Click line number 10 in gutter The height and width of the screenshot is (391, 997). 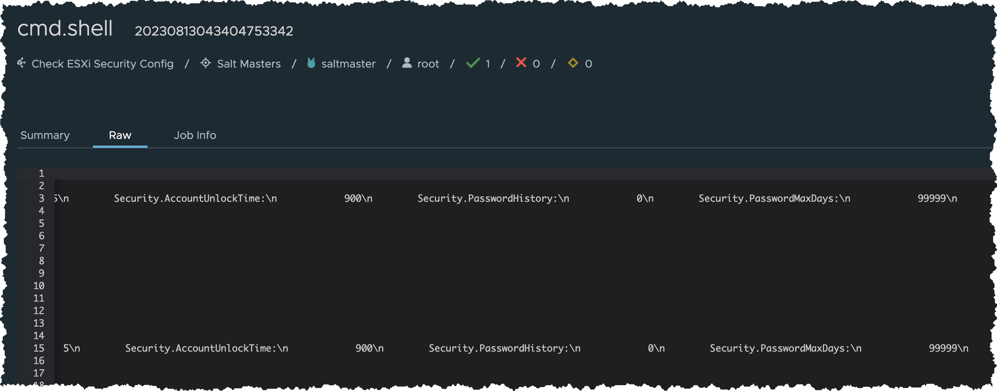(39, 286)
